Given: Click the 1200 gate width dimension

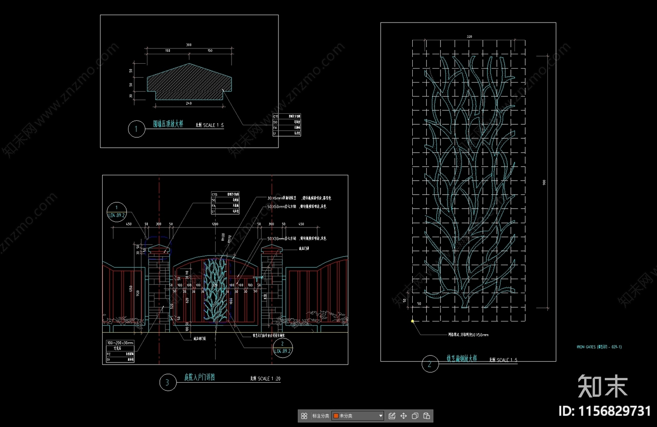Looking at the screenshot, I should click(x=215, y=224).
